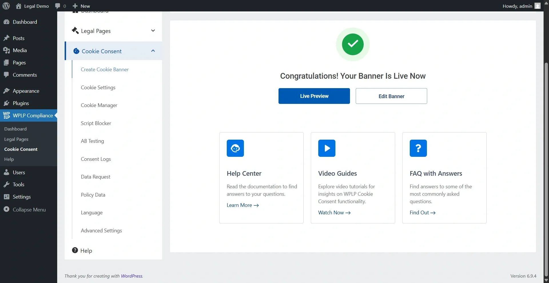Image resolution: width=549 pixels, height=283 pixels.
Task: Click the Legal Demo site name
Action: [x=36, y=6]
